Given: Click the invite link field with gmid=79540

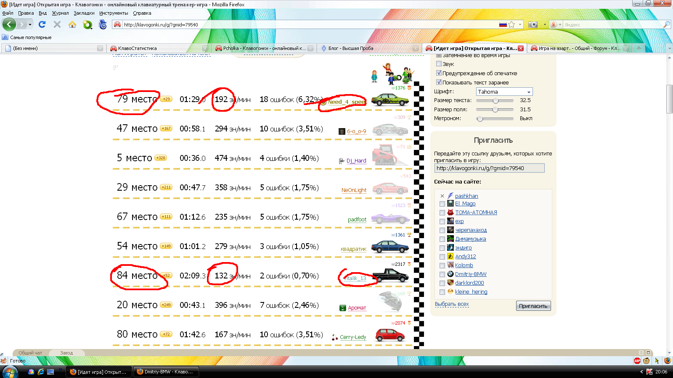Looking at the screenshot, I should 489,168.
